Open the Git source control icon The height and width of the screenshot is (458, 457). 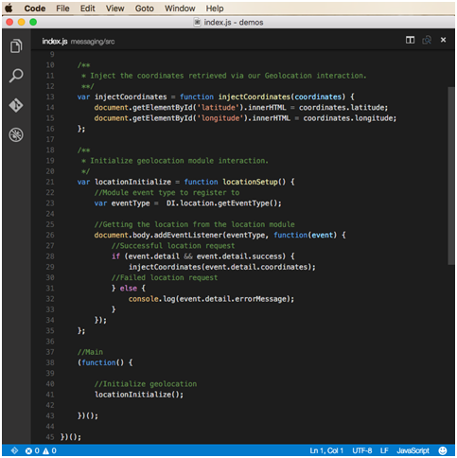(16, 105)
